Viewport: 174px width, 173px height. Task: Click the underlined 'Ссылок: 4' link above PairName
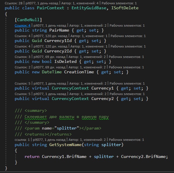(23, 26)
